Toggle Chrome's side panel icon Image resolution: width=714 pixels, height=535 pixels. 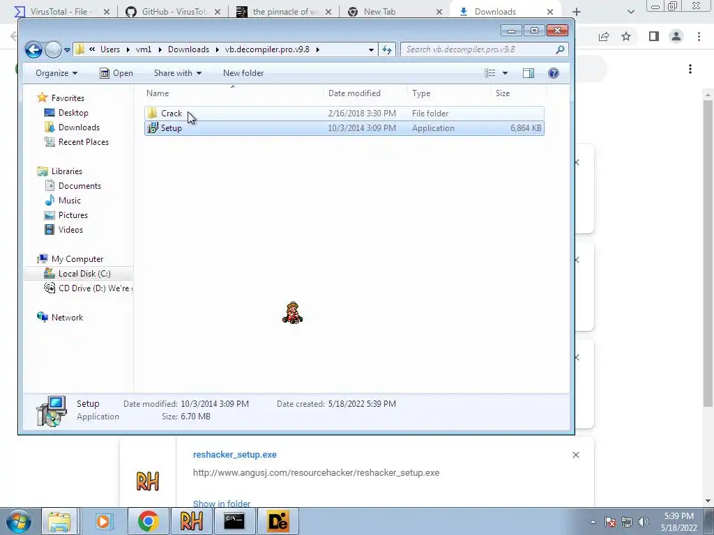654,36
